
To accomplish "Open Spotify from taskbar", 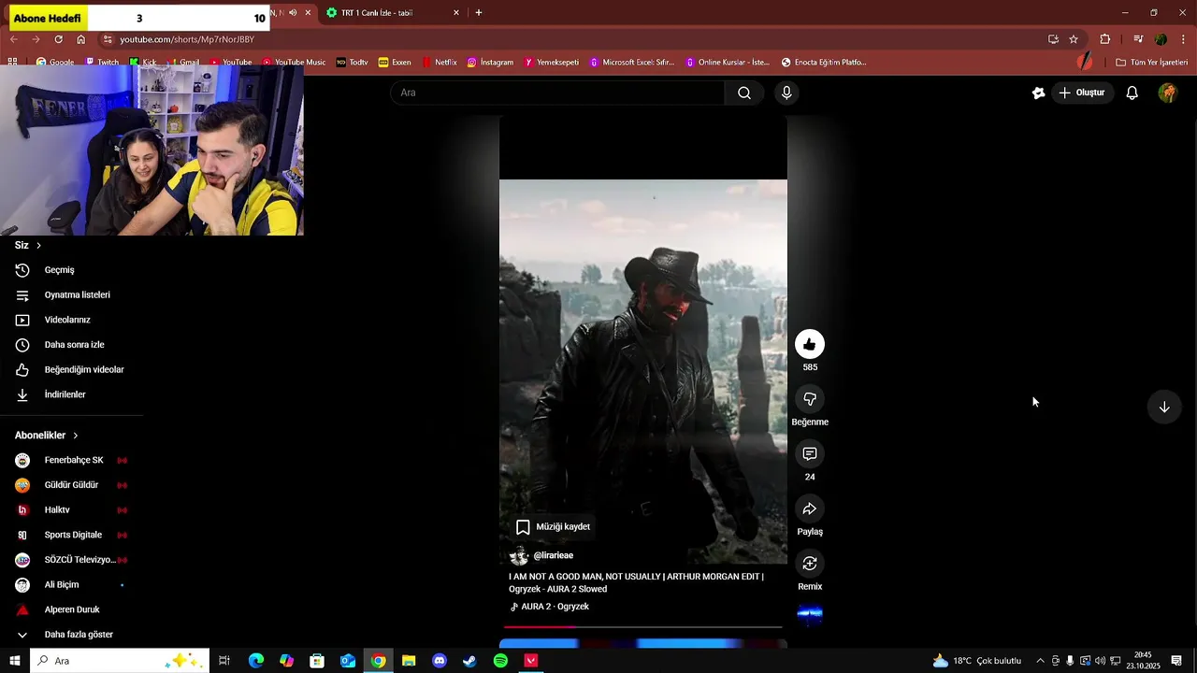I will [x=500, y=661].
